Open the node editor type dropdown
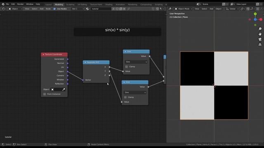Viewport: 264px width, 148px height. click(x=4, y=9)
